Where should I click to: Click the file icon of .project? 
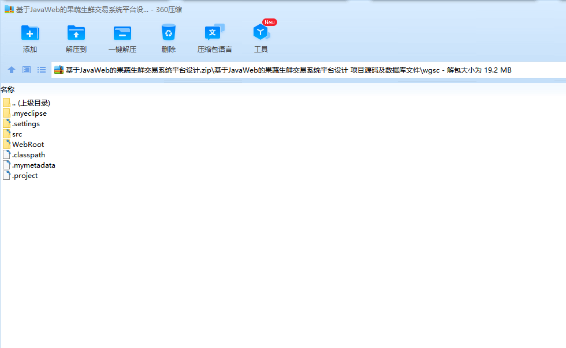click(x=6, y=176)
